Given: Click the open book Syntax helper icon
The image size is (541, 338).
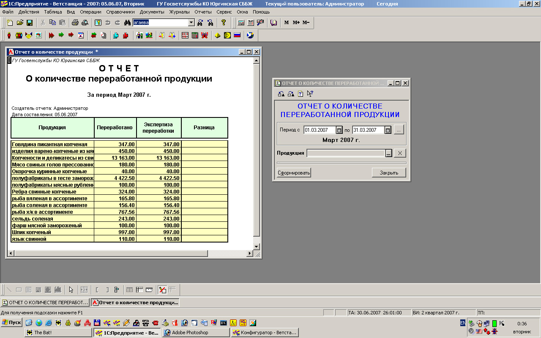Looking at the screenshot, I should [273, 22].
